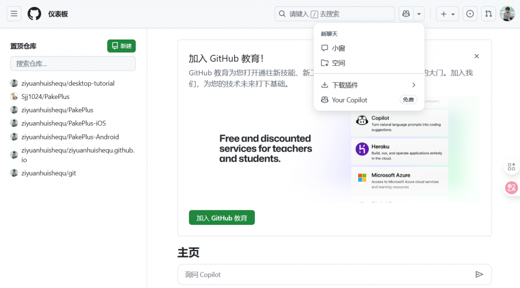Select 小窗 from the Copilot menu
The height and width of the screenshot is (288, 520).
(339, 48)
